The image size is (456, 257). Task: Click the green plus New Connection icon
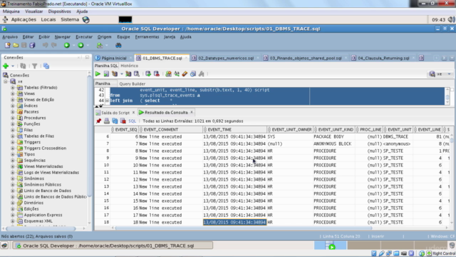pos(6,66)
